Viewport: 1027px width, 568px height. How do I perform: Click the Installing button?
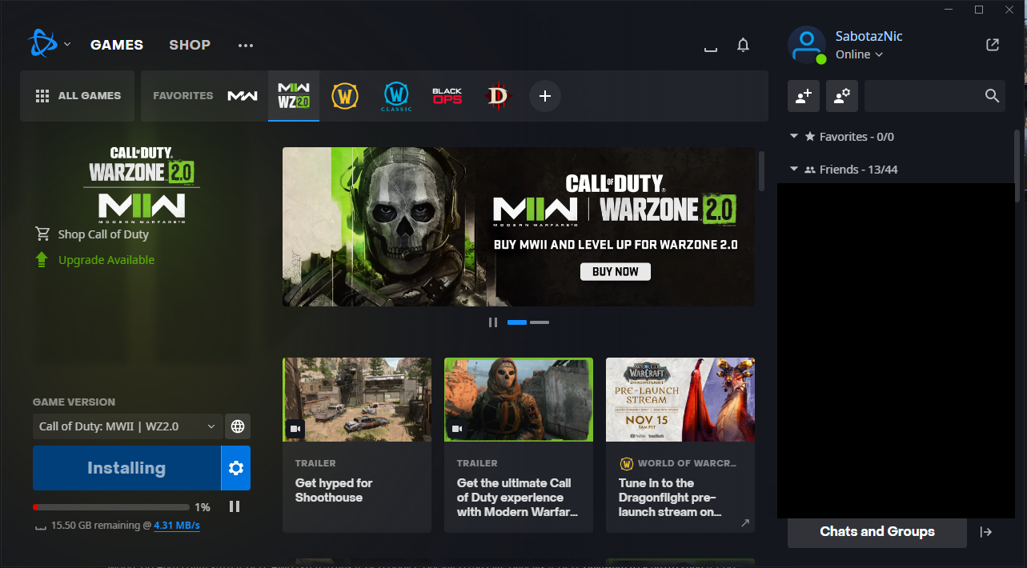[126, 468]
